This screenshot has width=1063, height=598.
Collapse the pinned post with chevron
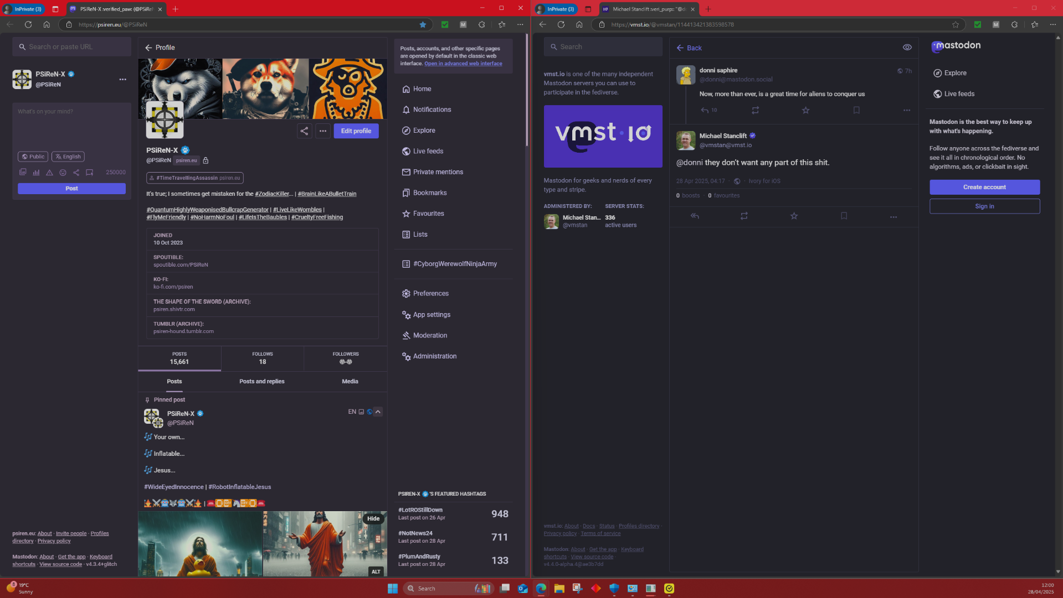coord(378,412)
